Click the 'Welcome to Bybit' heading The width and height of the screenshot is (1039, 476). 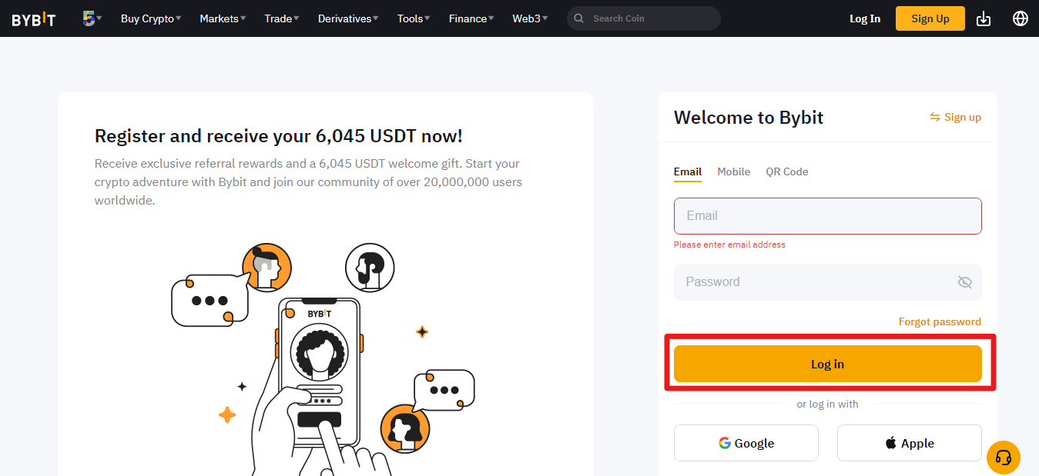[749, 118]
